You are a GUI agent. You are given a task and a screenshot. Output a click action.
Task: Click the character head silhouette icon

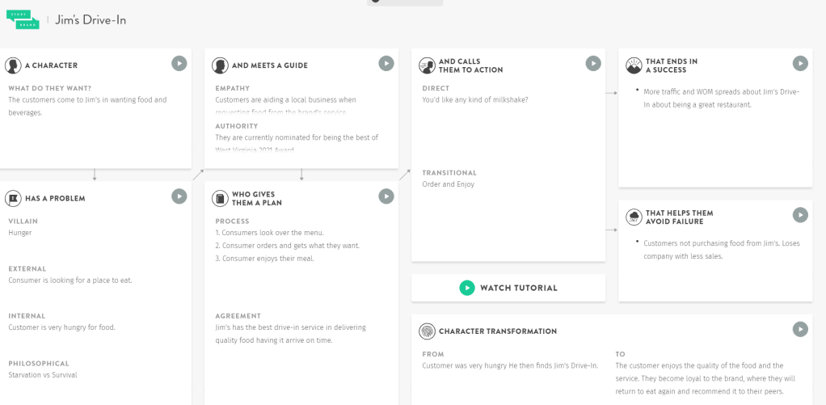coord(13,65)
